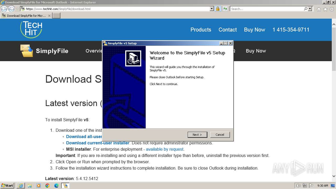This screenshot has width=336, height=189.
Task: Click the page scrollbar up arrow
Action: click(334, 25)
